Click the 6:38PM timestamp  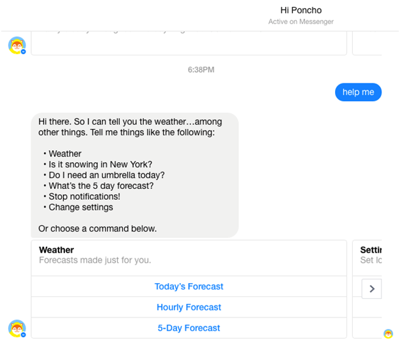tap(201, 70)
